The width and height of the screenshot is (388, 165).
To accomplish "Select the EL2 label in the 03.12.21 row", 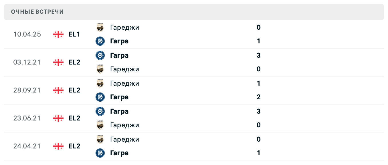I will tap(74, 62).
